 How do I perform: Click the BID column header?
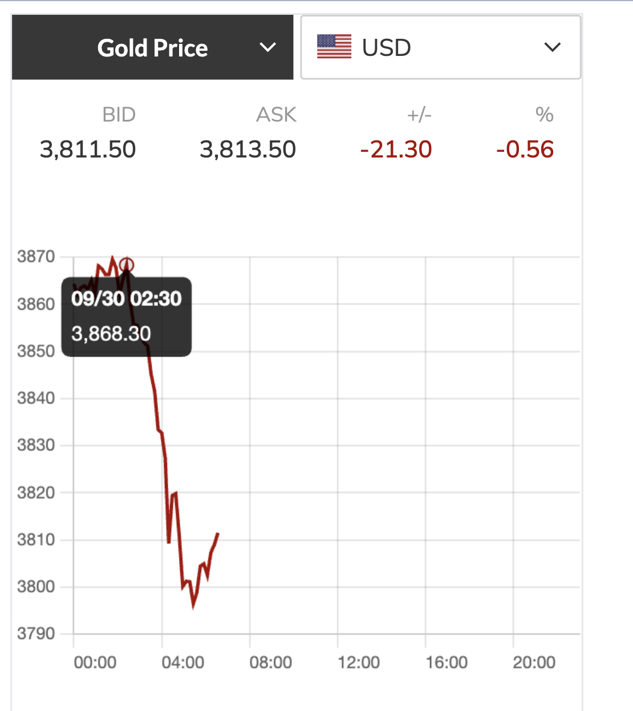pyautogui.click(x=119, y=115)
